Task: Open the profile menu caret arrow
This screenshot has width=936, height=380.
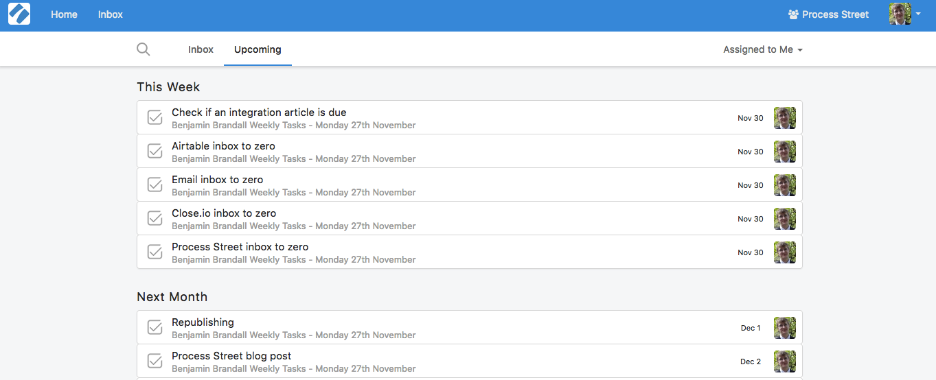Action: 918,14
